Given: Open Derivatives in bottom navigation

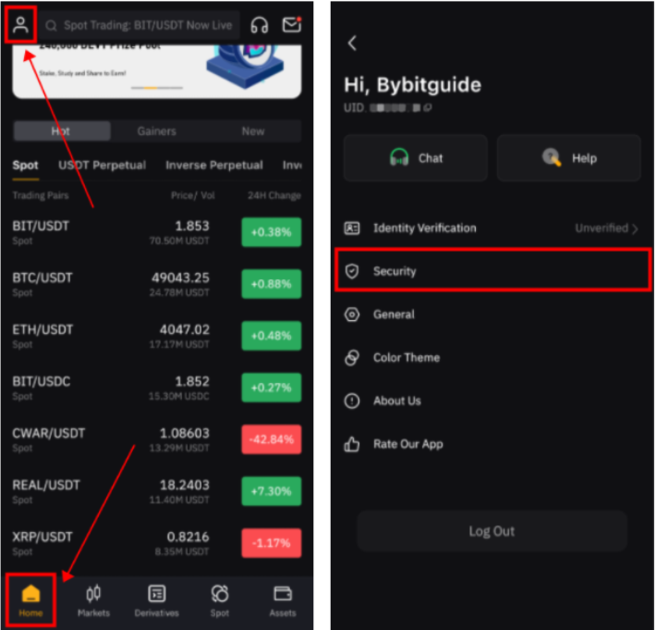Looking at the screenshot, I should pyautogui.click(x=157, y=601).
